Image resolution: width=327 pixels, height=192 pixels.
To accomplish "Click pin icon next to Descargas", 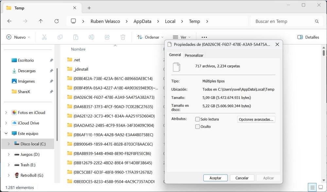I will (51, 71).
